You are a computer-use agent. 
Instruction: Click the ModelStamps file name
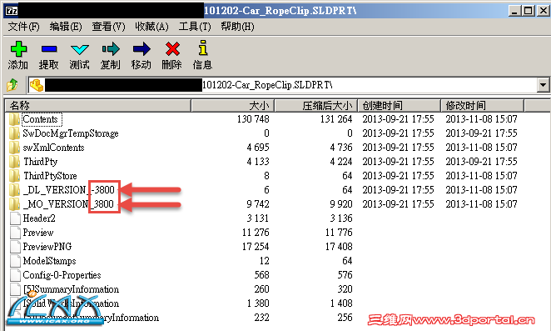50,261
